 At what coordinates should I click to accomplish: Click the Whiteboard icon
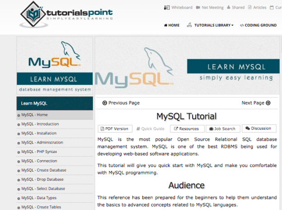pyautogui.click(x=167, y=8)
